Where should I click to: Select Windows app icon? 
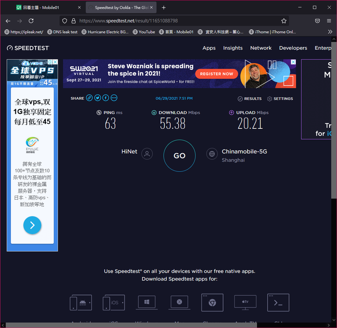(x=147, y=302)
